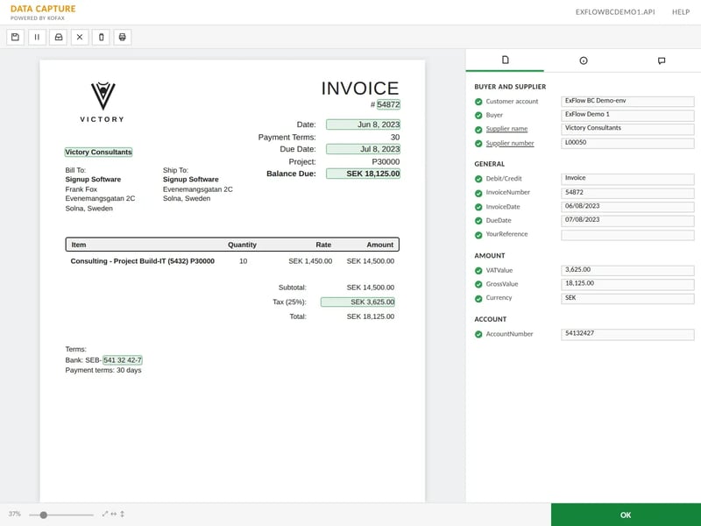Click the 37% zoom percentage label
The image size is (701, 526).
(x=14, y=514)
